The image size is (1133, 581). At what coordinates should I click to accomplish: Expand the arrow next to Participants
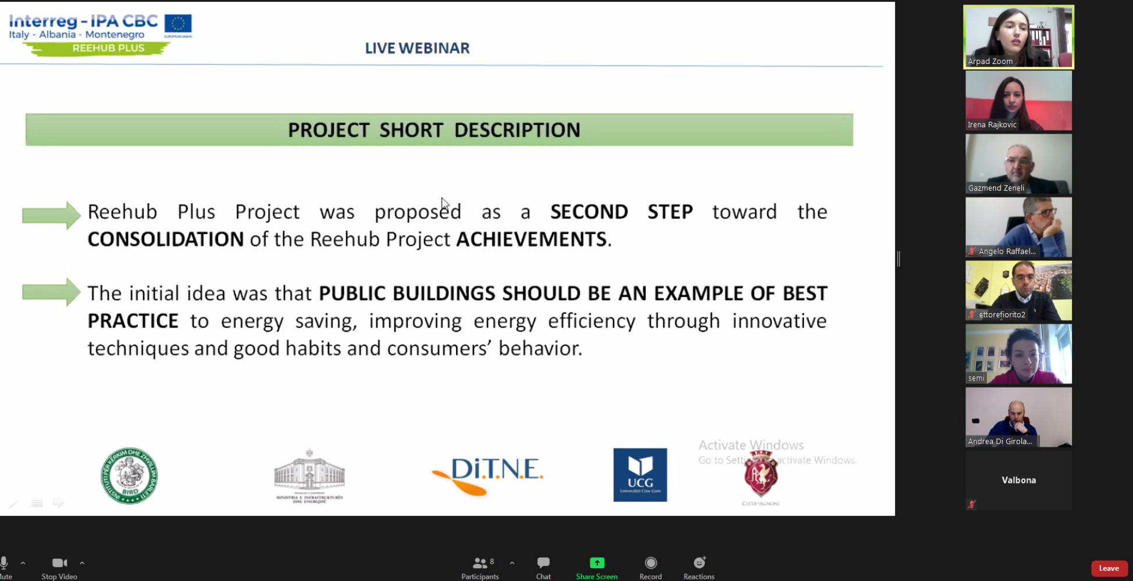click(x=512, y=562)
